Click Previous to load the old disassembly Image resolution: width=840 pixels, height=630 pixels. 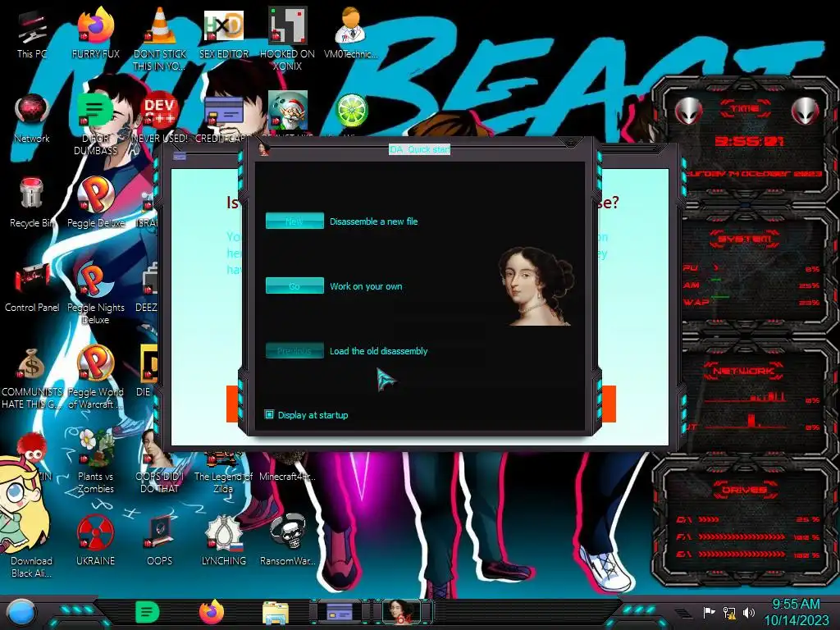tap(294, 350)
